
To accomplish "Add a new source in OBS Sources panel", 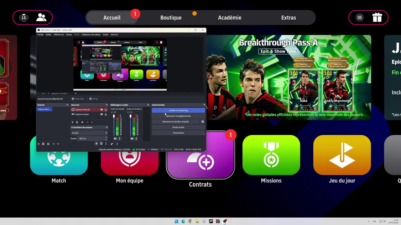I will click(x=72, y=122).
